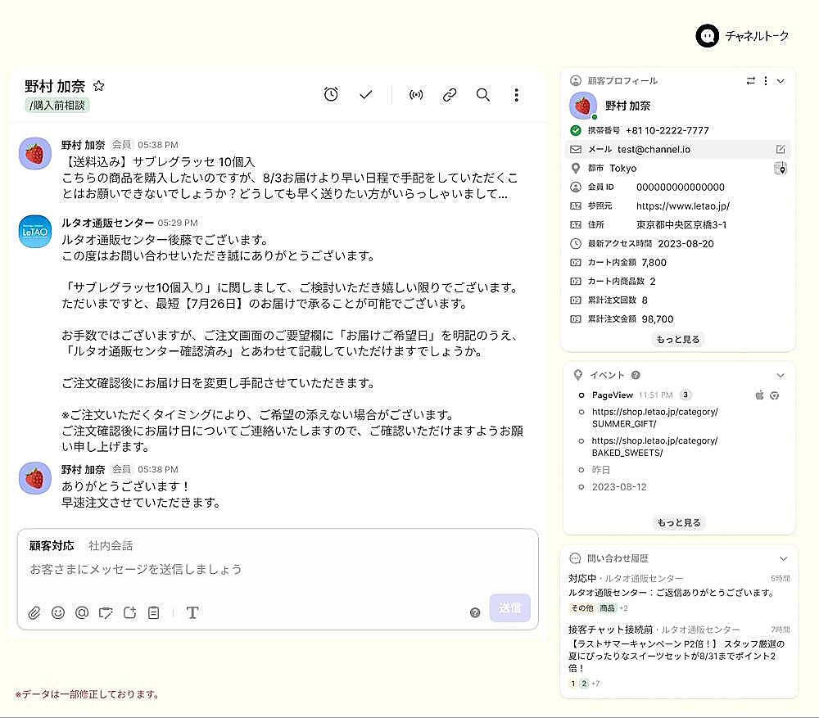Insert a mention with the @ icon
This screenshot has height=718, width=819.
(82, 612)
